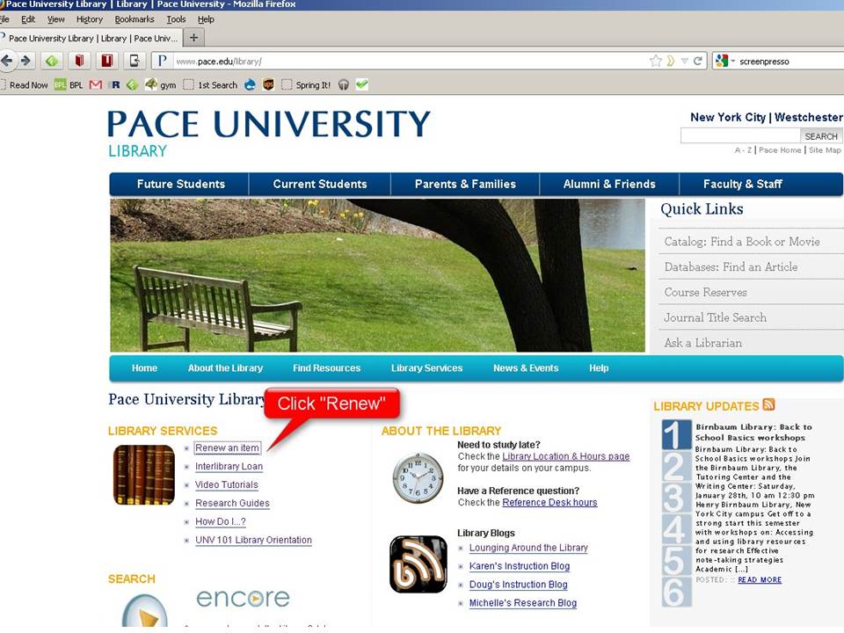
Task: Click the Pace P site identity icon
Action: pos(162,61)
